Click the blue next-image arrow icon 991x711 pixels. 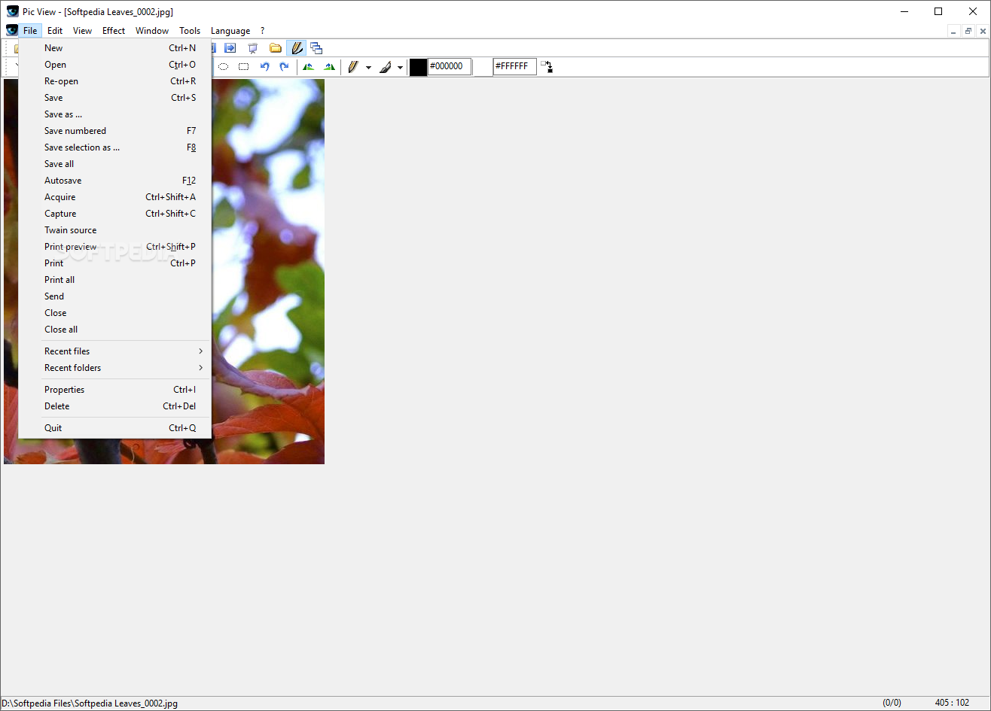pyautogui.click(x=230, y=48)
